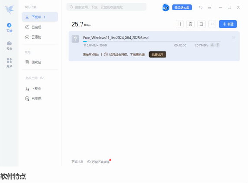Open the hamburger main menu
This screenshot has height=183, width=248.
(209, 7)
